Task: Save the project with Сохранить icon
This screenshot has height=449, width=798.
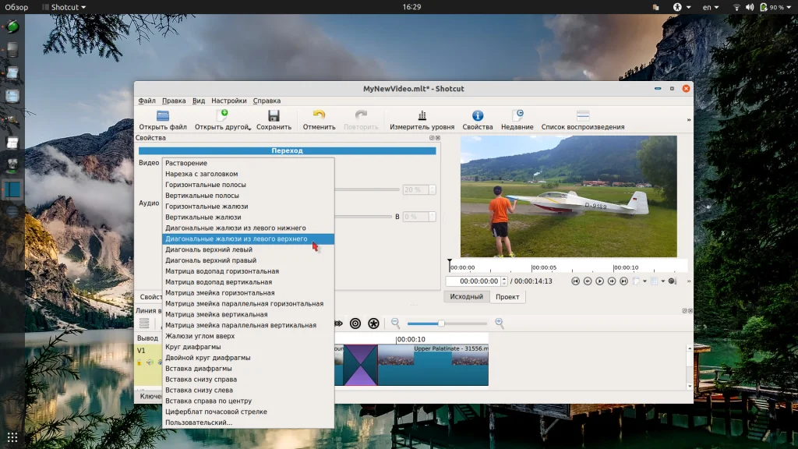Action: coord(274,116)
